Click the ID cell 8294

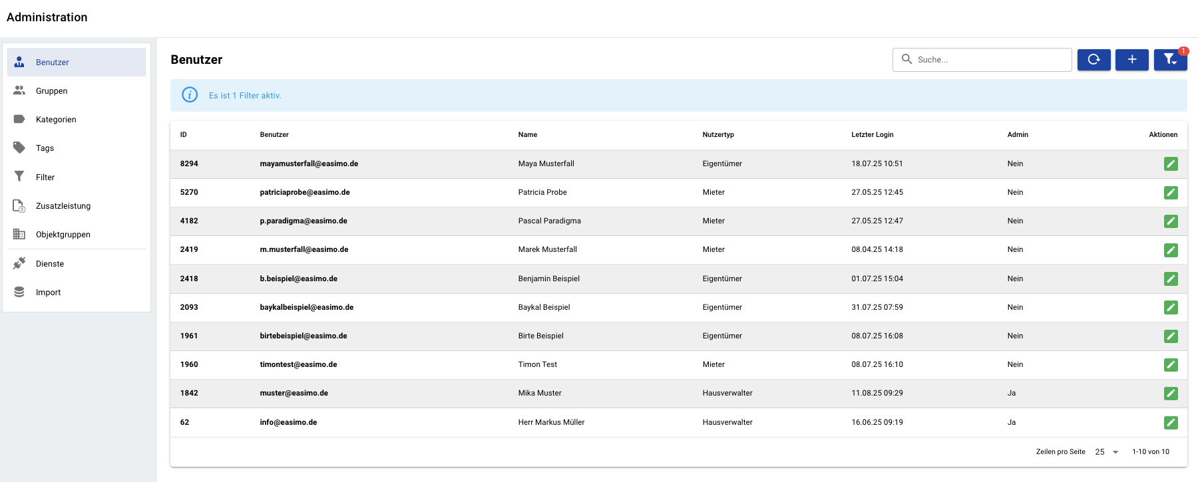point(189,164)
